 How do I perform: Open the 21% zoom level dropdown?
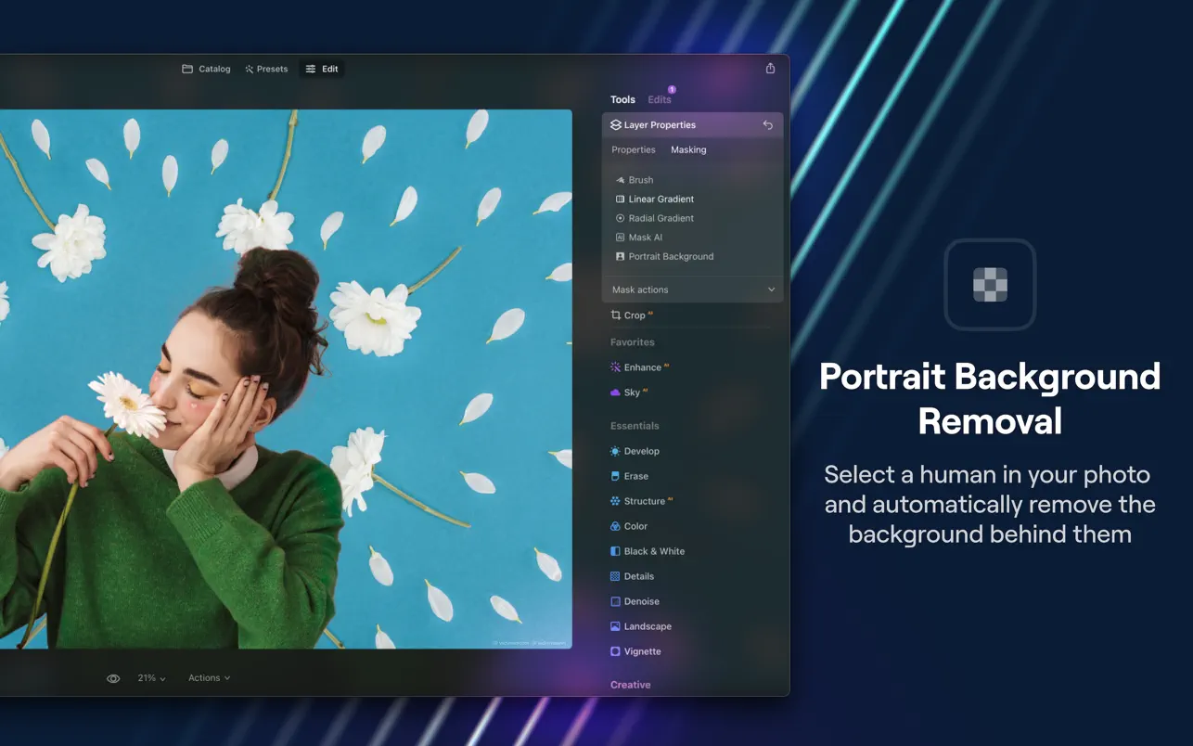(x=151, y=678)
